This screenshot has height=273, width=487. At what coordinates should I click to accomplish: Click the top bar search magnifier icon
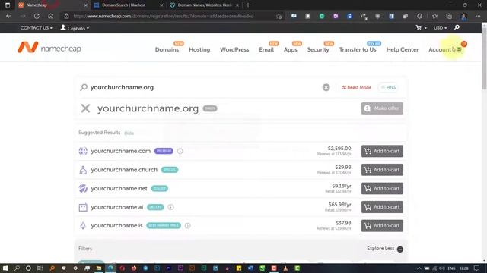point(457,27)
